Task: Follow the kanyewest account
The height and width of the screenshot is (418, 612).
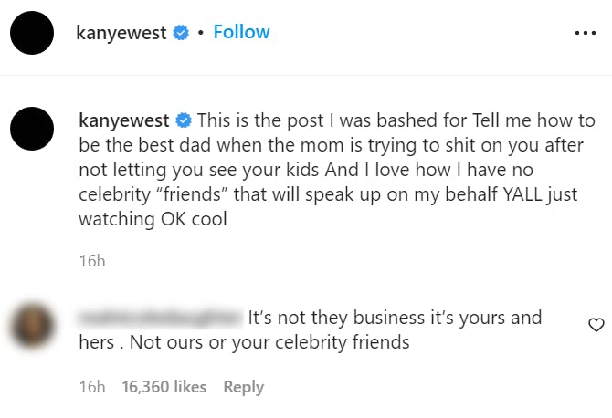Action: point(241,32)
